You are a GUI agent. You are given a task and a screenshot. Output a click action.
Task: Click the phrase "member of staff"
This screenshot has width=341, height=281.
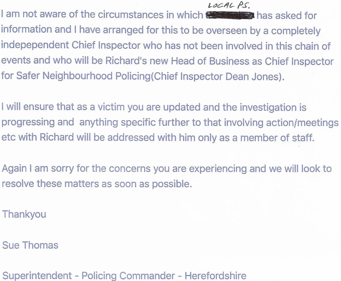coord(280,138)
